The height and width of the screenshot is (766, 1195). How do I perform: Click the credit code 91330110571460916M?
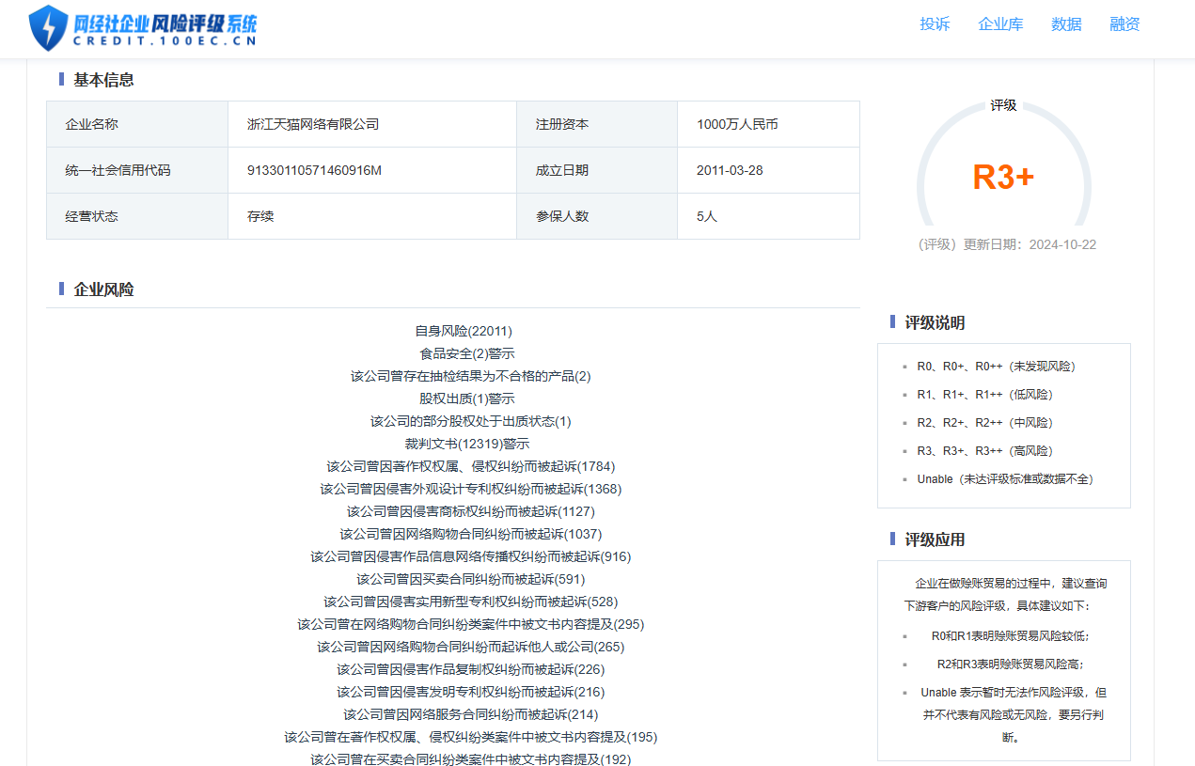[314, 170]
